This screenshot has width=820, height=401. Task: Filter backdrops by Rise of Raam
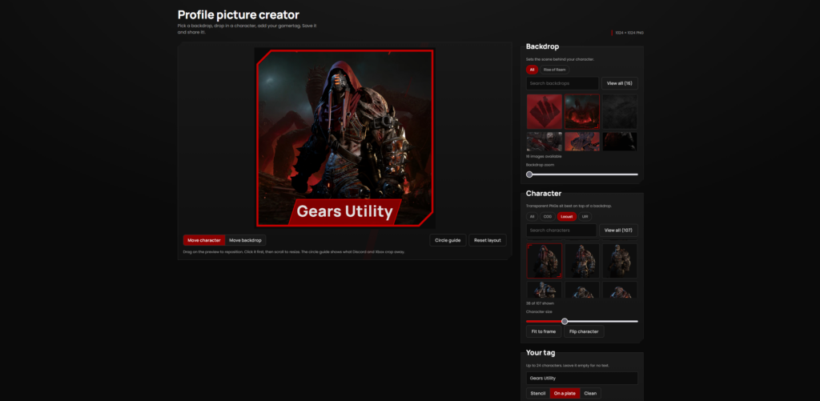click(555, 70)
